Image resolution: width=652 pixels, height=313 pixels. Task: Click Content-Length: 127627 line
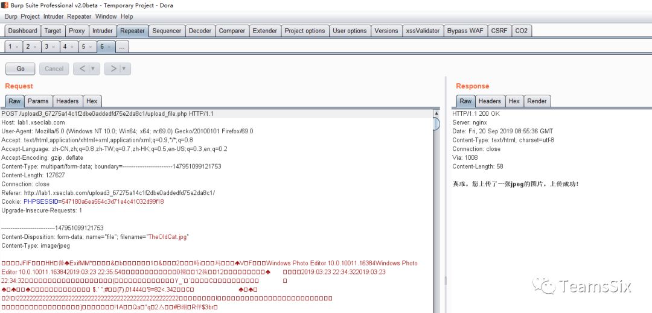click(x=33, y=175)
